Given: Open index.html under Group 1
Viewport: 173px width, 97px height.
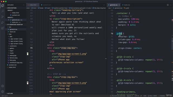Looking at the screenshot, I should coord(15,13).
